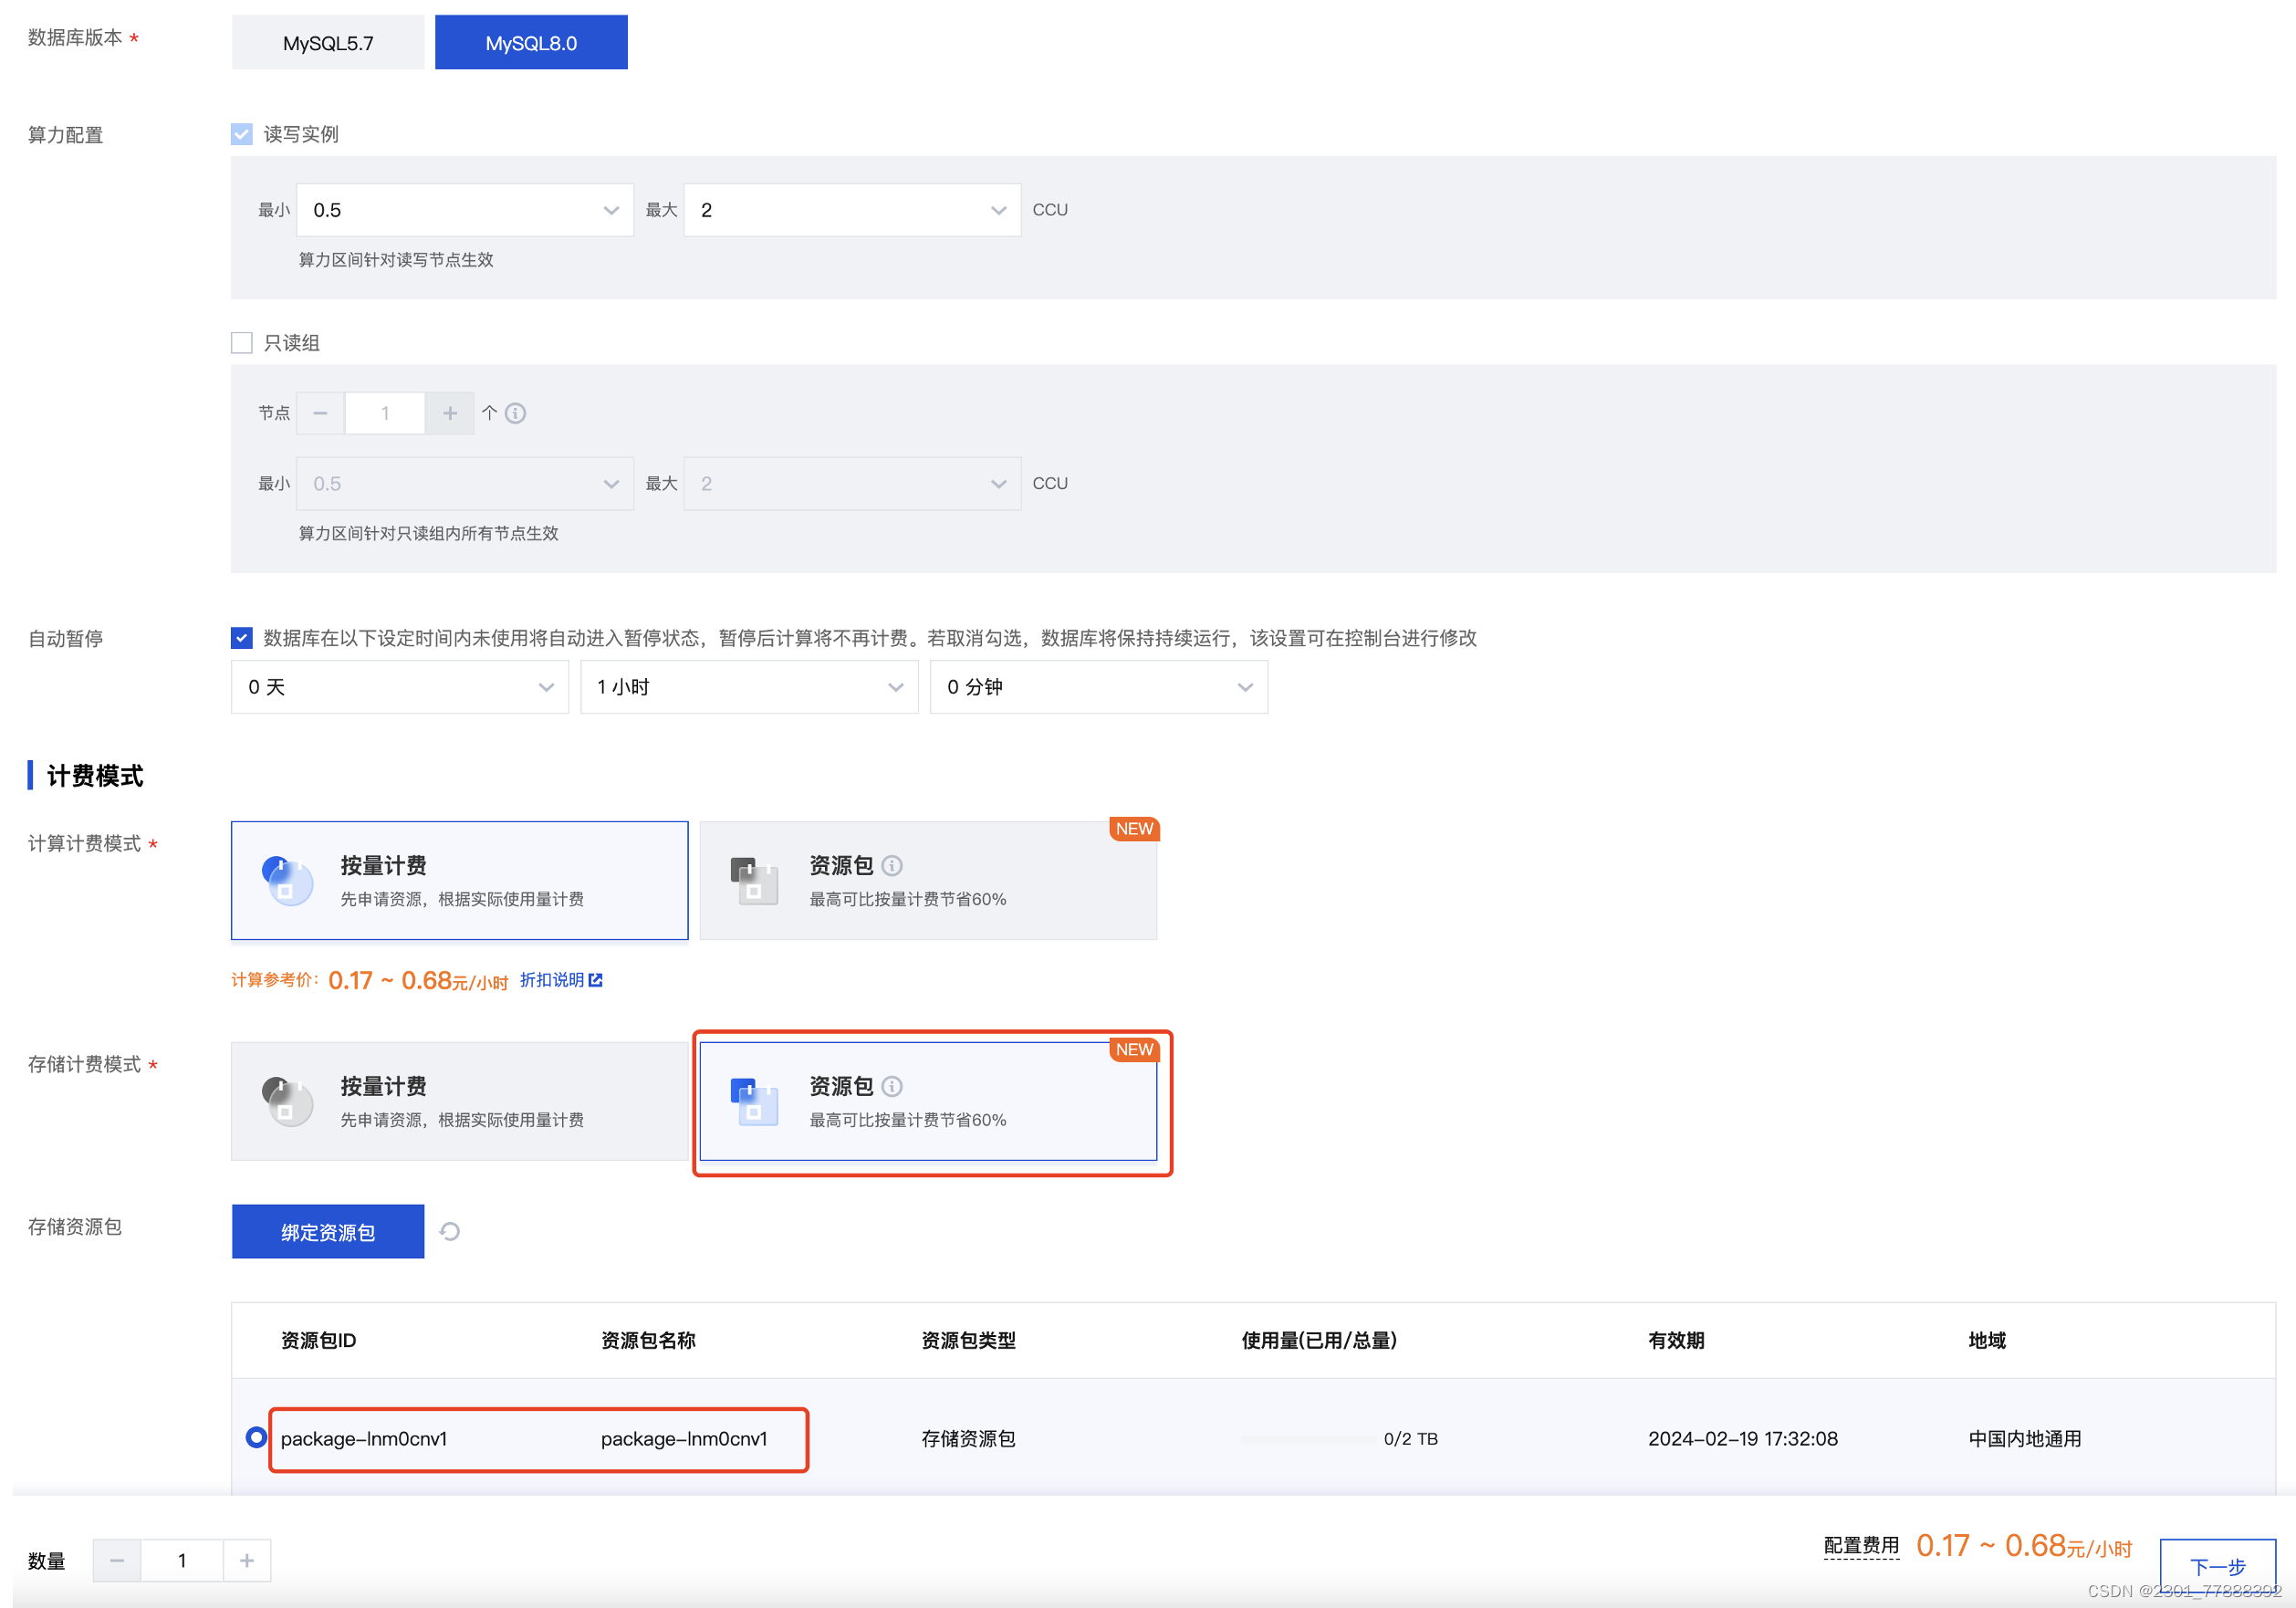2296x1608 pixels.
Task: Increase quantity with the plus button
Action: pos(247,1561)
